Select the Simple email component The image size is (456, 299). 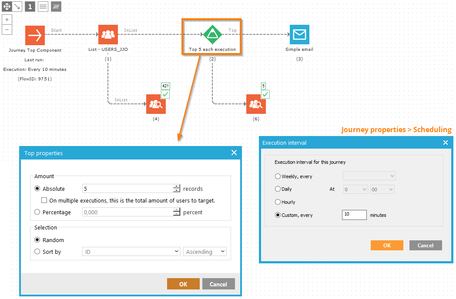pos(299,35)
